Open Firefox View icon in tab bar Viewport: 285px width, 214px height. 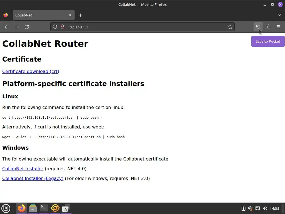point(6,15)
